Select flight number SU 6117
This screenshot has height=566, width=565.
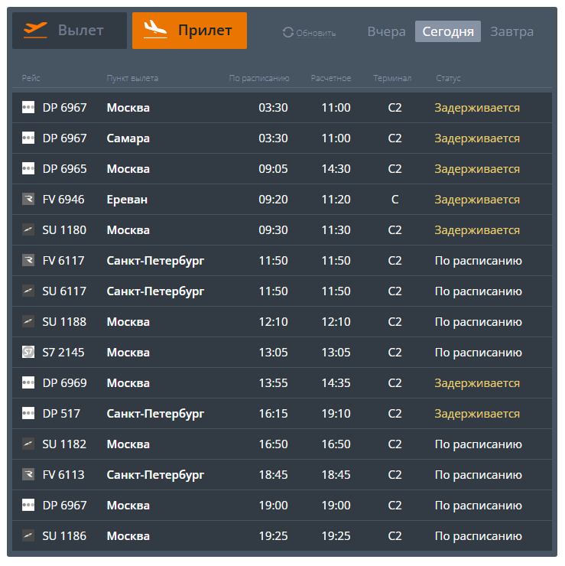pyautogui.click(x=64, y=291)
